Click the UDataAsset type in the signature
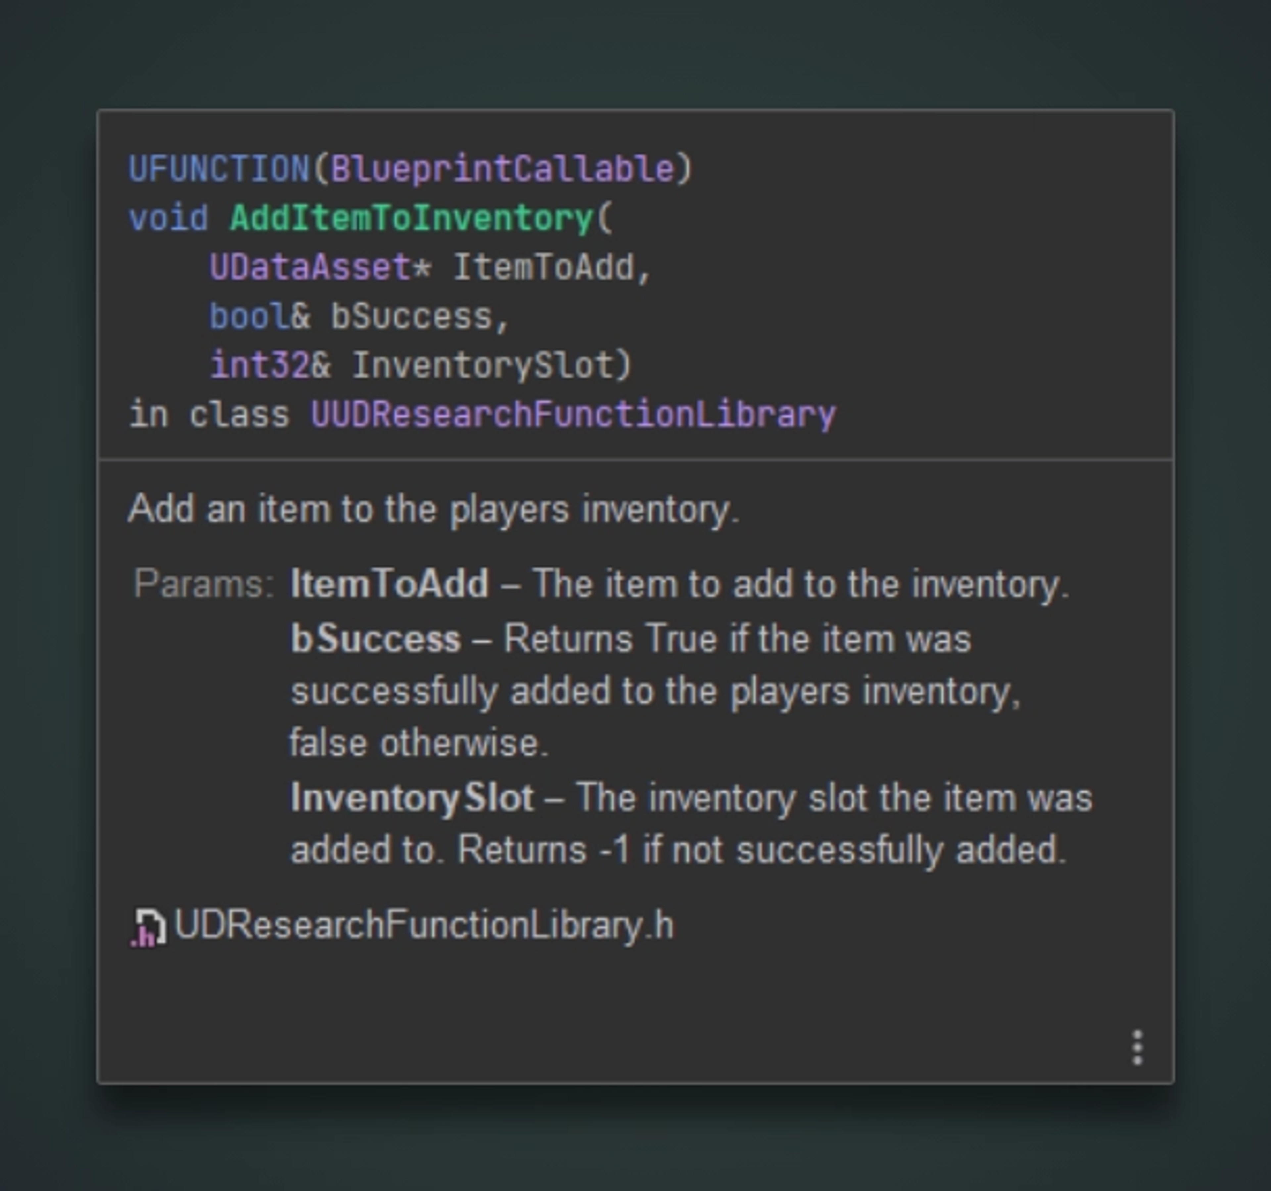Image resolution: width=1271 pixels, height=1191 pixels. click(310, 267)
